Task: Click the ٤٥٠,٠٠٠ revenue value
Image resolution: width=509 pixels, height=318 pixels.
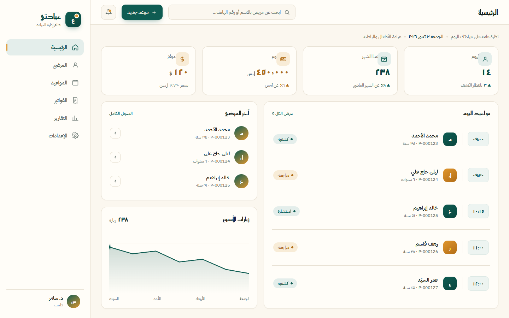Action: click(x=273, y=72)
